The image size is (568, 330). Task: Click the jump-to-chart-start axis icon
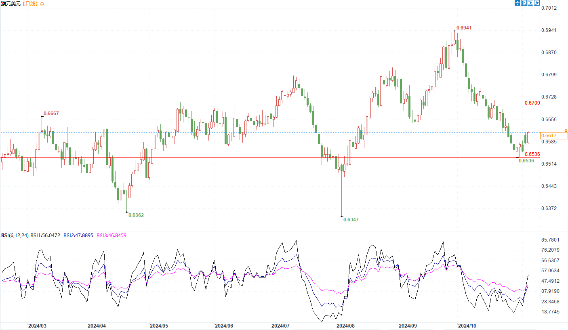pyautogui.click(x=524, y=3)
